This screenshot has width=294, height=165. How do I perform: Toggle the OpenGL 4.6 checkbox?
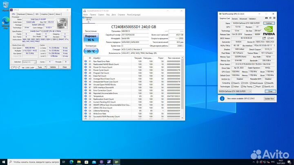(263, 87)
